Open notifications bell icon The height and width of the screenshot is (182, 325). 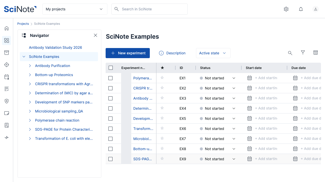[301, 9]
